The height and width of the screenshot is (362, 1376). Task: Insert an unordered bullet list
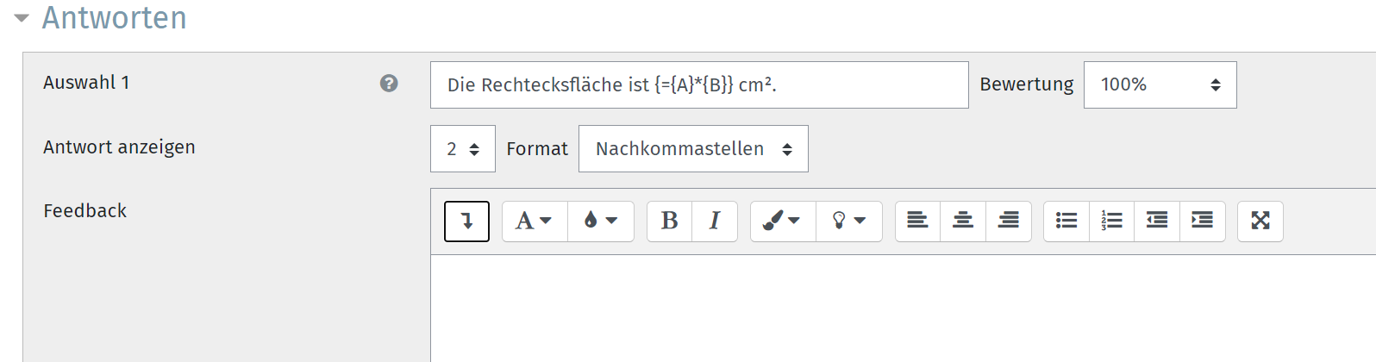pyautogui.click(x=1066, y=222)
